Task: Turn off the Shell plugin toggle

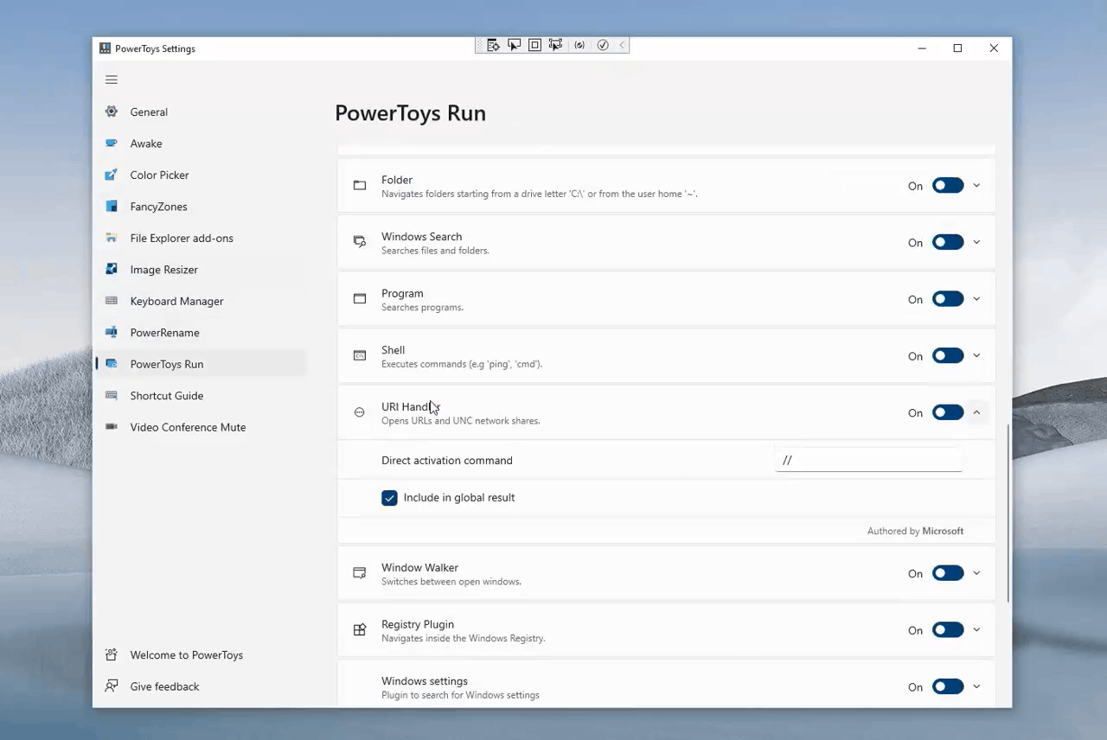Action: click(948, 355)
